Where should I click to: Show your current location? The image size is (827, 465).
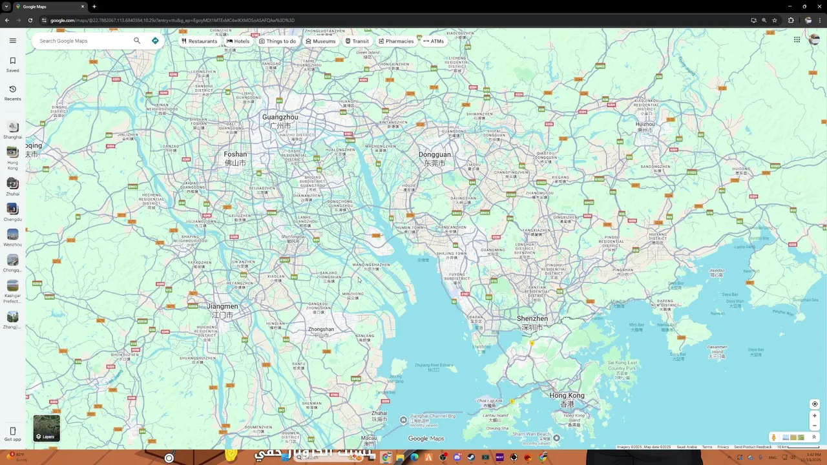pos(815,404)
